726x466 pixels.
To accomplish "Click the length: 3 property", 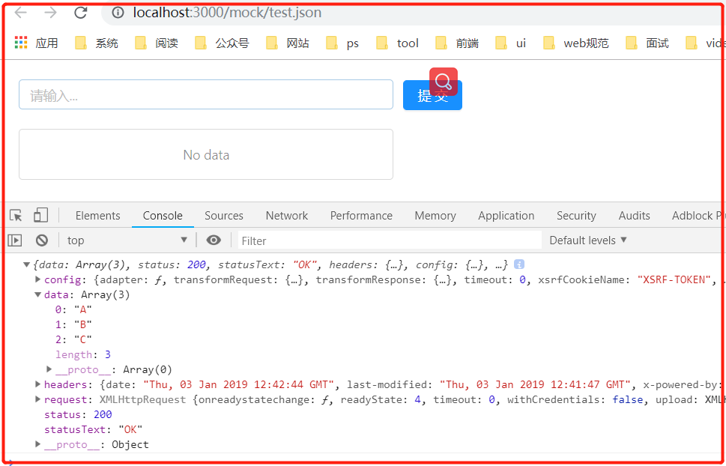I will [83, 354].
